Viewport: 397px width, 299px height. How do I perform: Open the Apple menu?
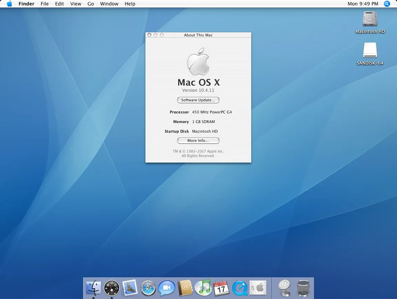tap(9, 4)
